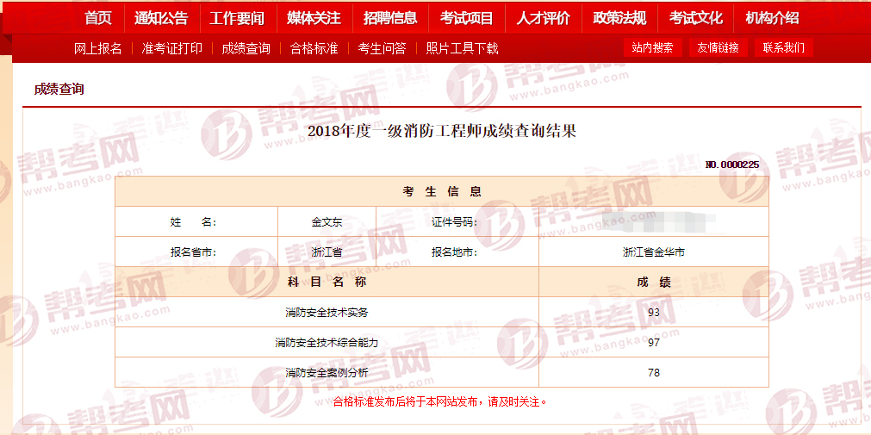Screen dimensions: 871x435
Task: Open the 首页 menu item
Action: [98, 18]
